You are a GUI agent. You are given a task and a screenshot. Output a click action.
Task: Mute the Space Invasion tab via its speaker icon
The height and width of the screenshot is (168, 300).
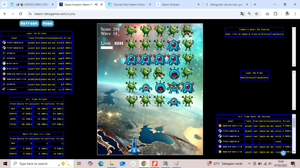pyautogui.click(x=96, y=4)
